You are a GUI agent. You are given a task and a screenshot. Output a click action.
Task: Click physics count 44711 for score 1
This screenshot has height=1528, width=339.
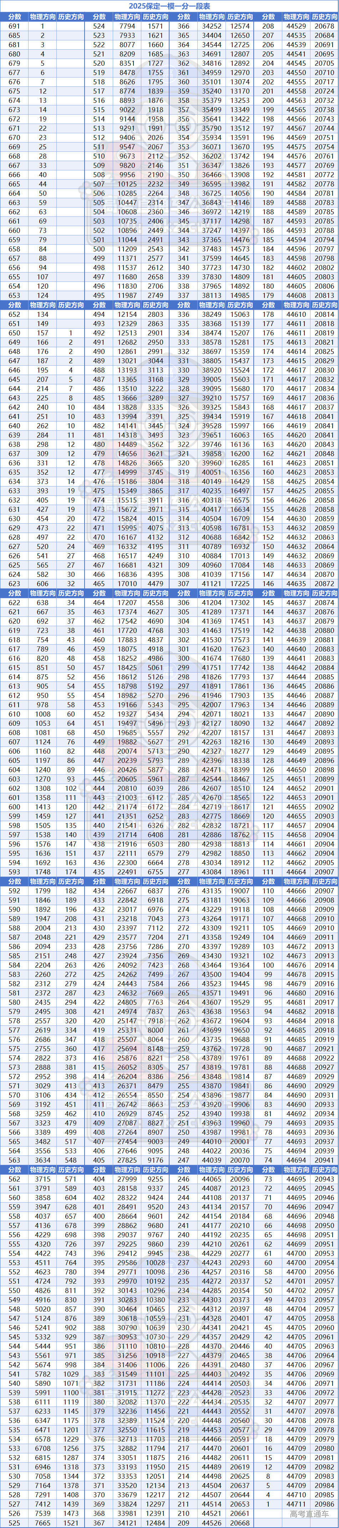[x=296, y=1504]
